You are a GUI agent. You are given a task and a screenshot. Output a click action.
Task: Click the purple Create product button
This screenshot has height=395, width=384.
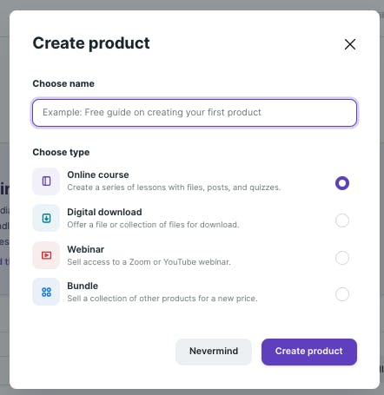pos(309,352)
